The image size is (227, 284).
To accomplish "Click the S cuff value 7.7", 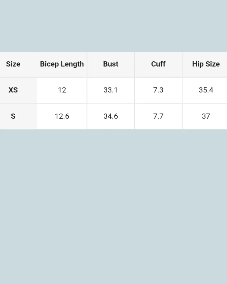I will pyautogui.click(x=158, y=116).
